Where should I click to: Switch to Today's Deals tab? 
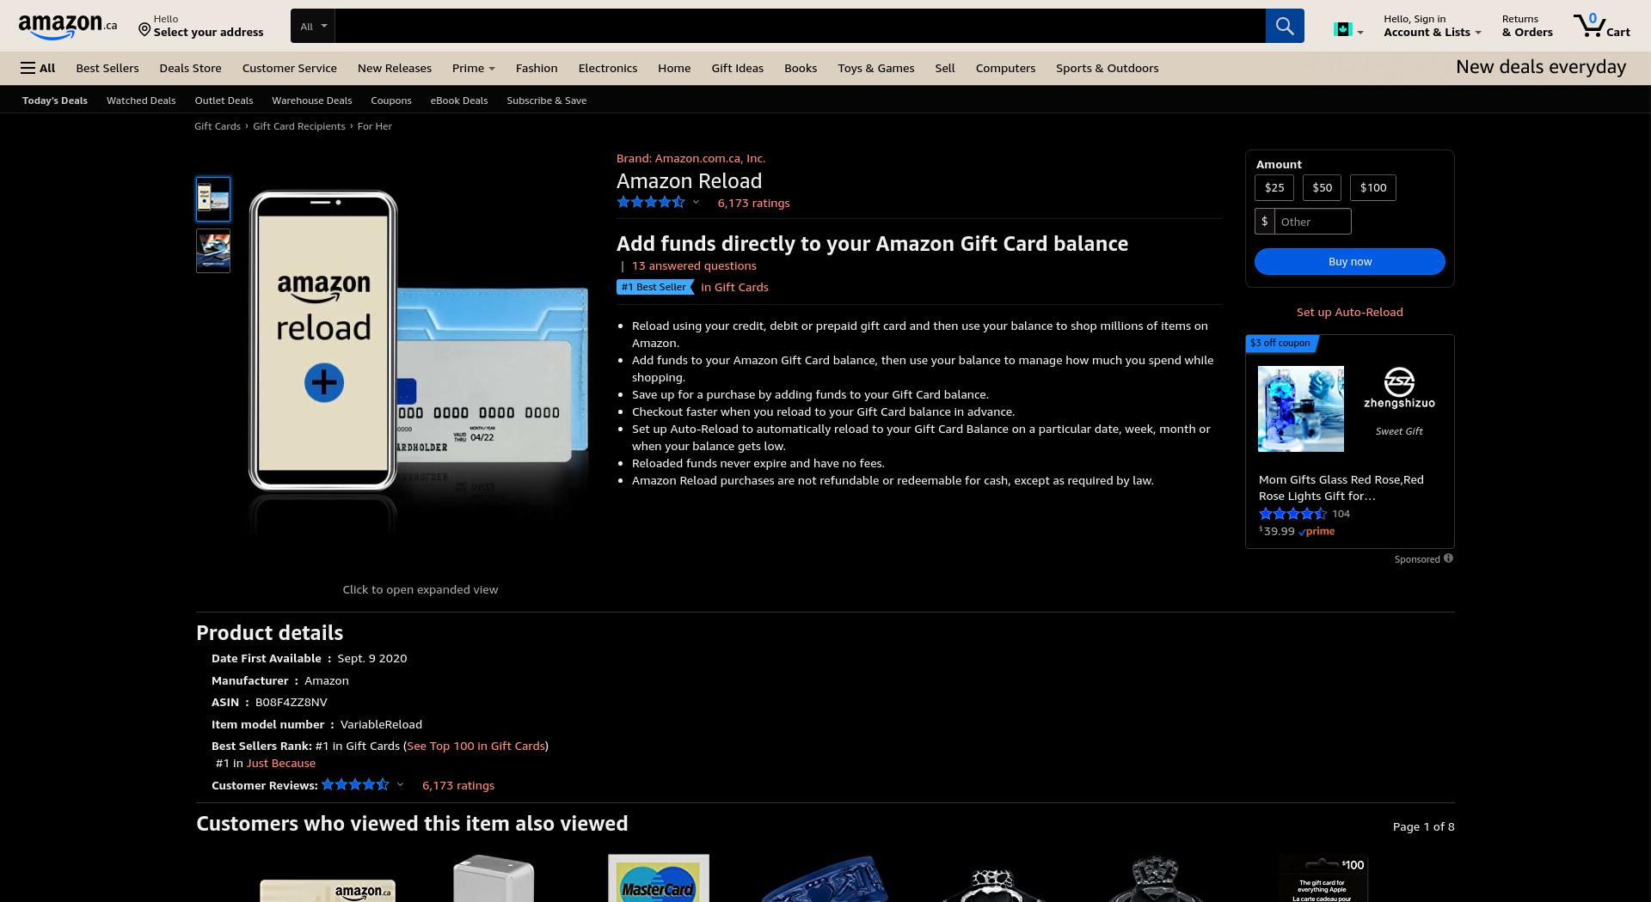[x=55, y=101]
